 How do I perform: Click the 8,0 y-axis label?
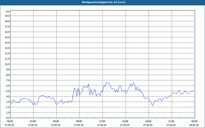pos(8,75)
